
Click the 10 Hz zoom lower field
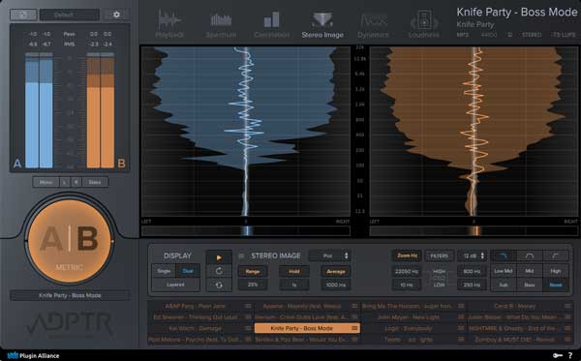(407, 285)
